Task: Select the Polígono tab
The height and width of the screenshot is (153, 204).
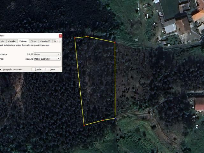Action: click(23, 41)
